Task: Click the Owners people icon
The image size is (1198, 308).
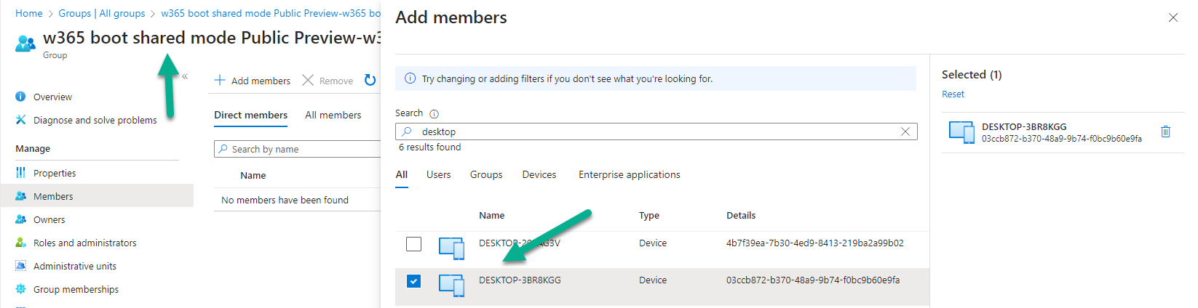Action: click(x=20, y=219)
